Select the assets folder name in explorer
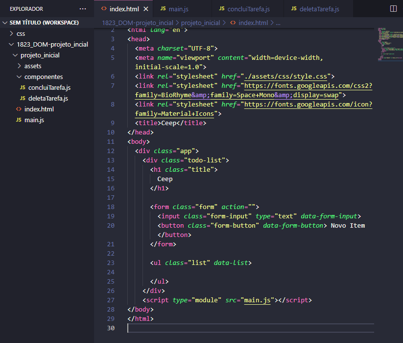 click(33, 66)
